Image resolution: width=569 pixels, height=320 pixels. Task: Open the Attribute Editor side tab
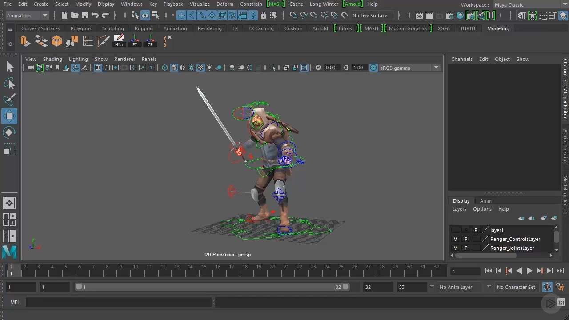tap(565, 147)
